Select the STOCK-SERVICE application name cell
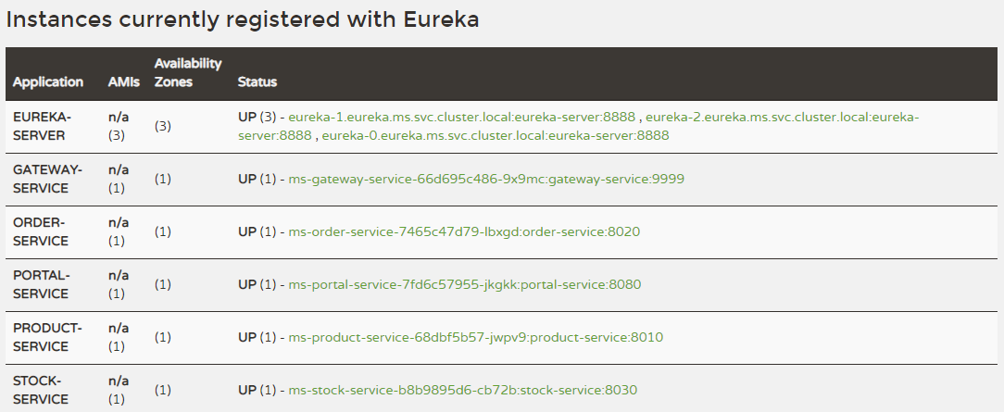 [41, 391]
